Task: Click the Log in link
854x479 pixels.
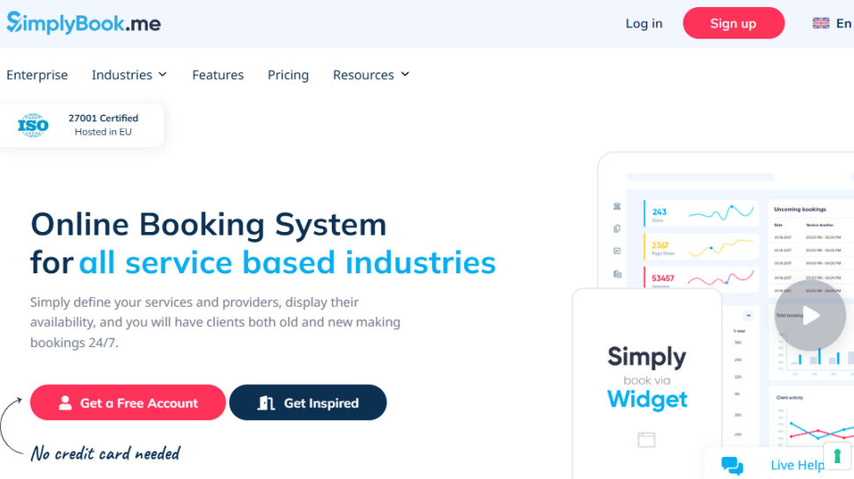Action: click(644, 24)
